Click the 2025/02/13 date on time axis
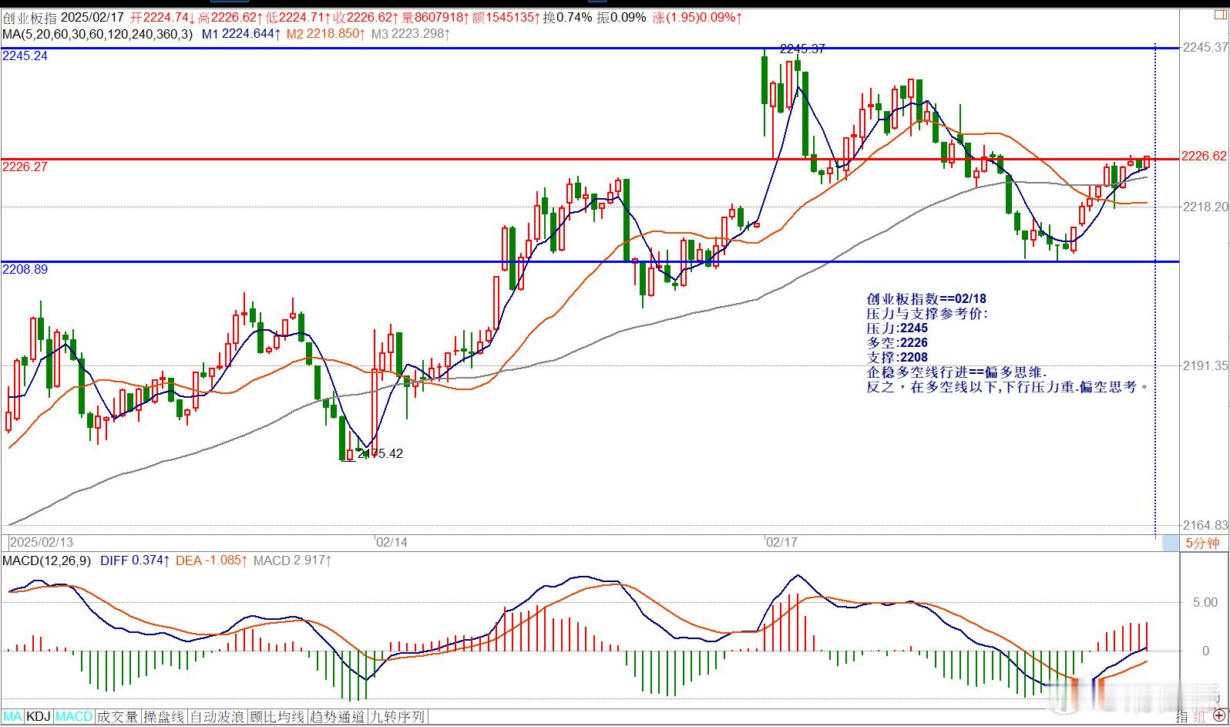The image size is (1230, 727). [42, 542]
